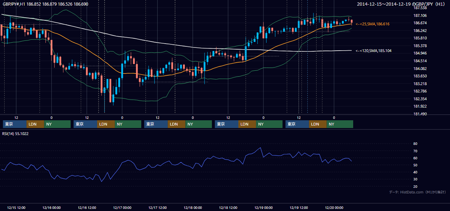Click the 12/16 00:00 date label
The height and width of the screenshot is (211, 450).
click(x=51, y=207)
